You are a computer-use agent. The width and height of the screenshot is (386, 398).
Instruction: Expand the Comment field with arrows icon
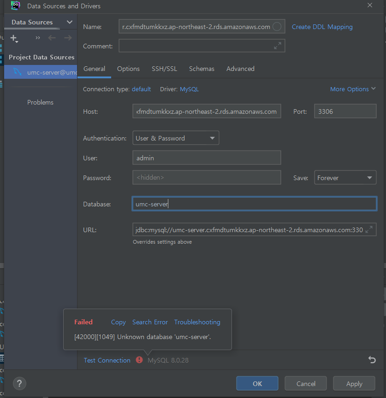(278, 46)
